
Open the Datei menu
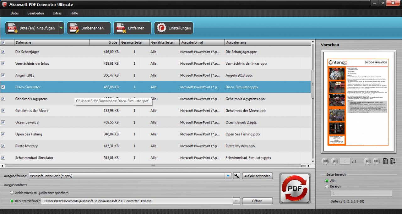pos(14,13)
